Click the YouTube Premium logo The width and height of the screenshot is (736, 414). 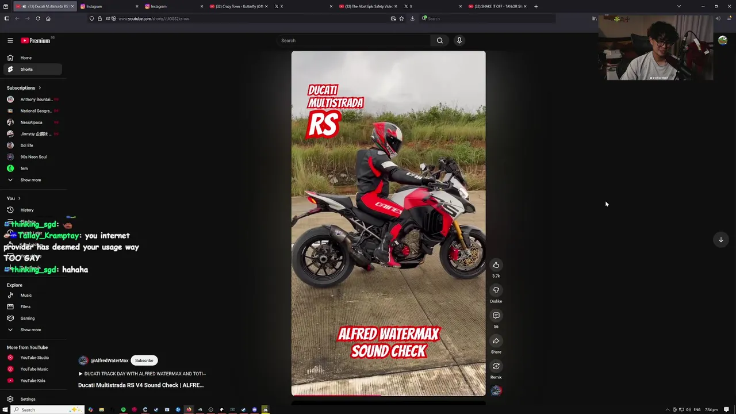pos(37,40)
